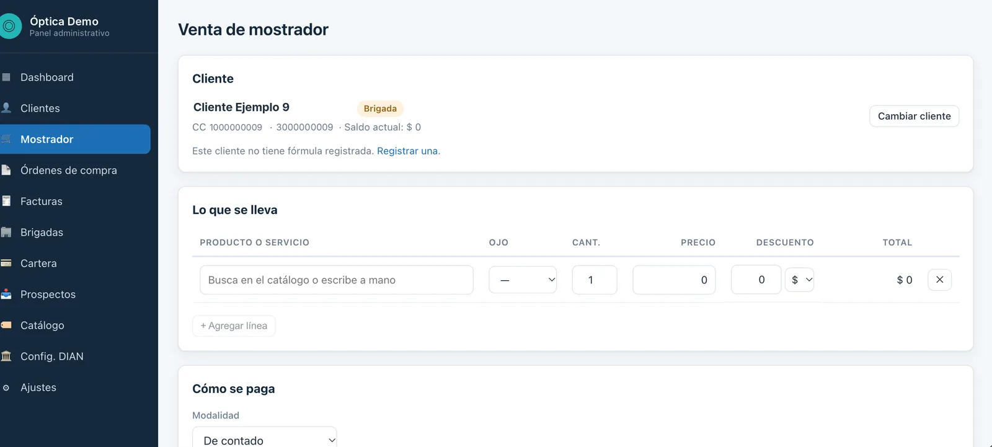992x447 pixels.
Task: Go to Cartera page
Action: click(75, 263)
